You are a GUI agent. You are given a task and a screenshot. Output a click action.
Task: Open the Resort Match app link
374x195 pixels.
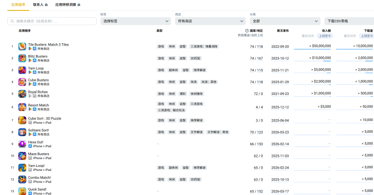38,105
